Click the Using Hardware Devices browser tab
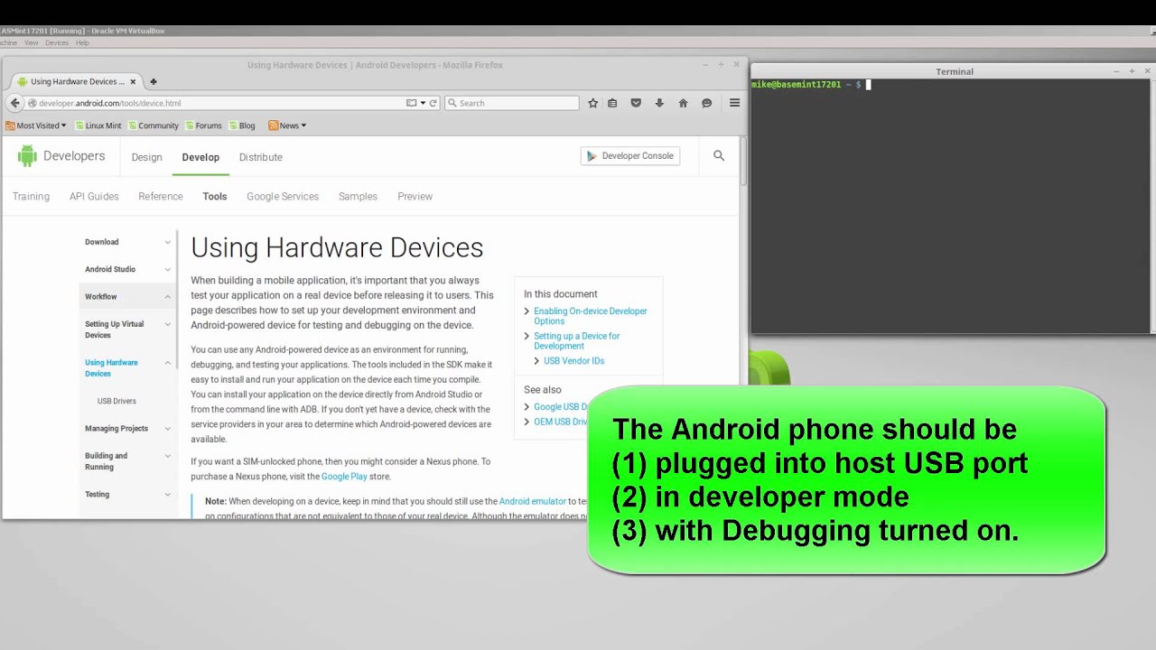Viewport: 1156px width, 650px height. [x=77, y=81]
